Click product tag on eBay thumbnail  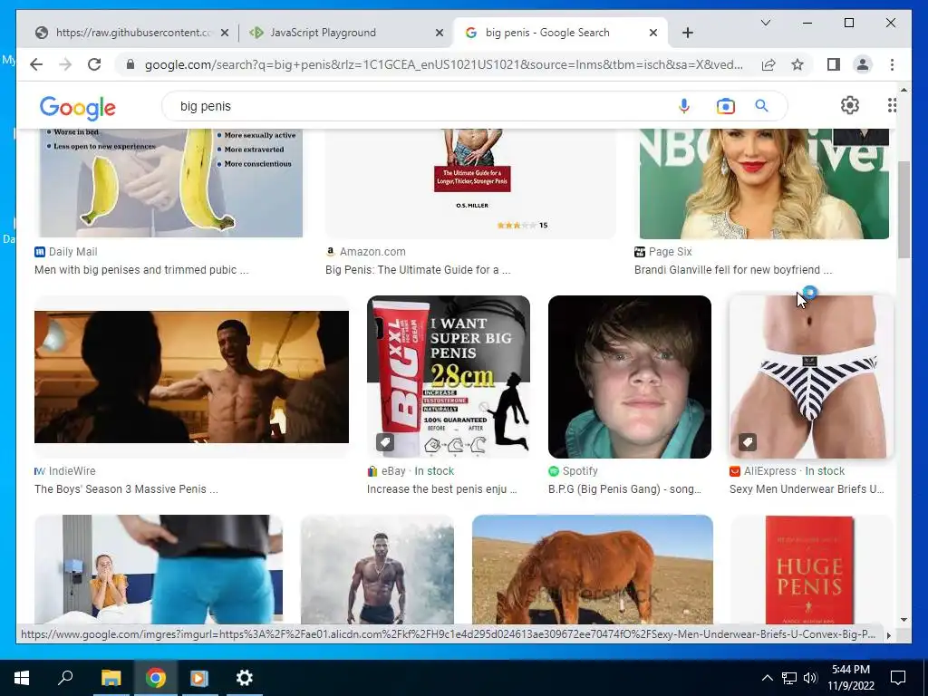384,442
